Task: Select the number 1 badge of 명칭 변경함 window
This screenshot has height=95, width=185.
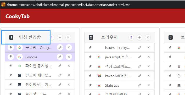Action: point(11,37)
